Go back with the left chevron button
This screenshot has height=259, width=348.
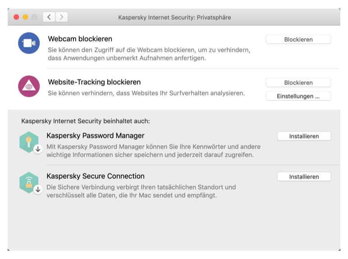[x=49, y=17]
